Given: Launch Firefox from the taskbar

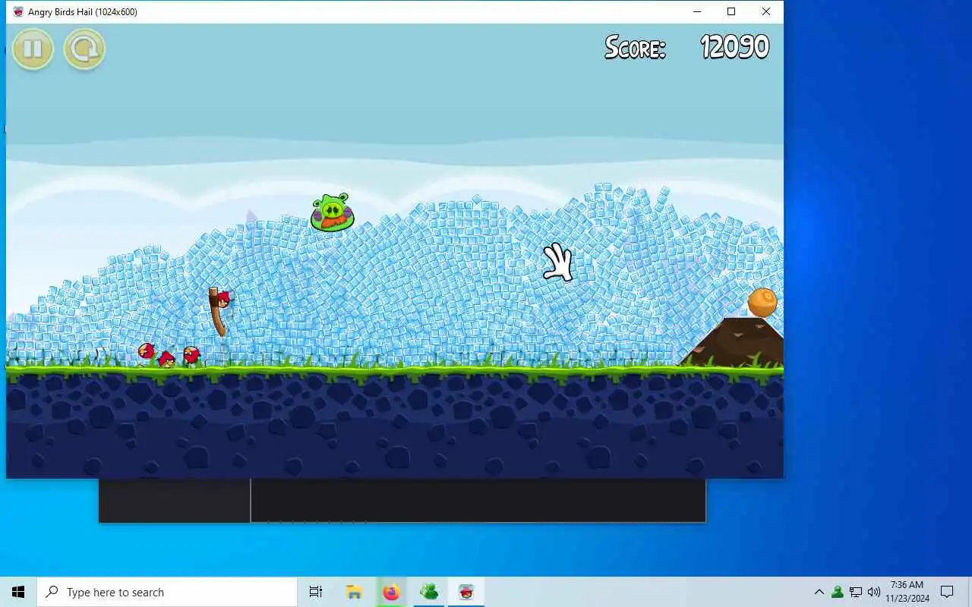Looking at the screenshot, I should pos(391,592).
